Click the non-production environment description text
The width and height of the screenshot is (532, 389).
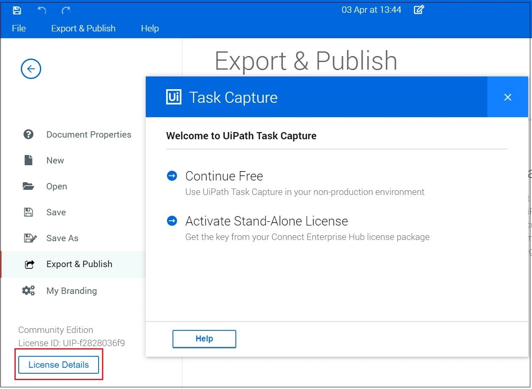point(305,192)
